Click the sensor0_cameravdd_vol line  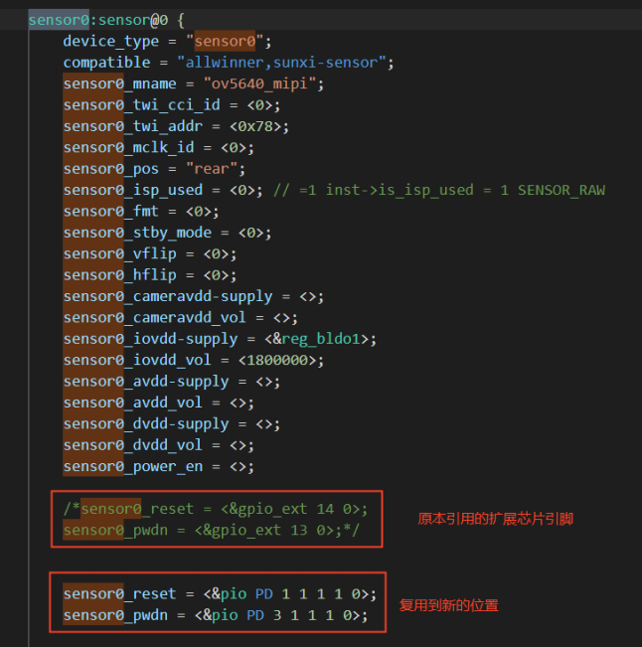point(180,318)
